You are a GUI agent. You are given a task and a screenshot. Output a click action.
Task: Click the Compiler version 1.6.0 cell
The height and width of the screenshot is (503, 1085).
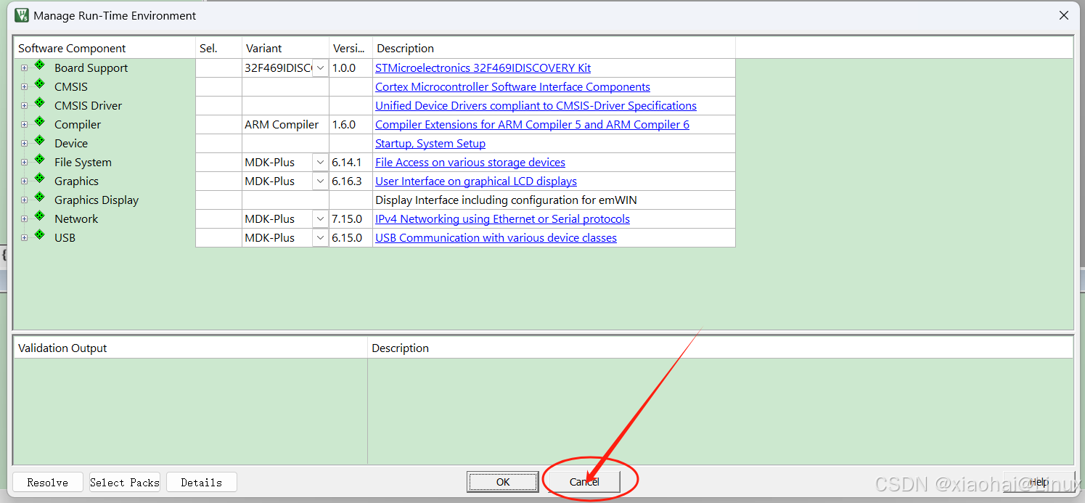351,125
